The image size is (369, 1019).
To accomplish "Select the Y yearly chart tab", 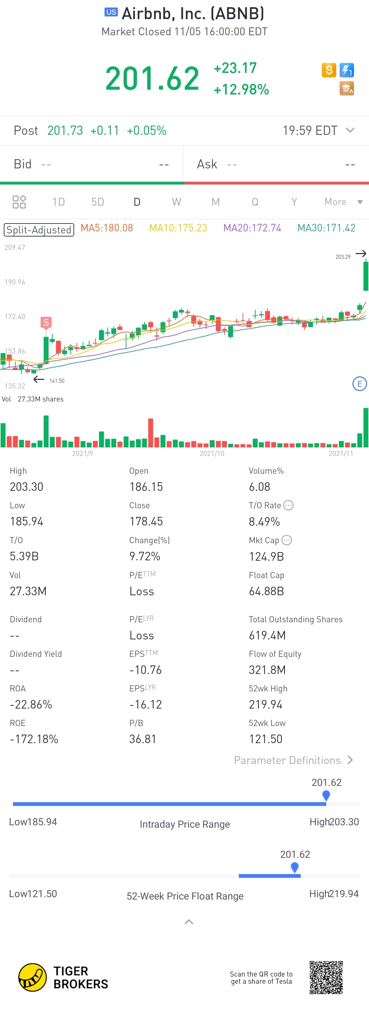I will click(x=294, y=202).
